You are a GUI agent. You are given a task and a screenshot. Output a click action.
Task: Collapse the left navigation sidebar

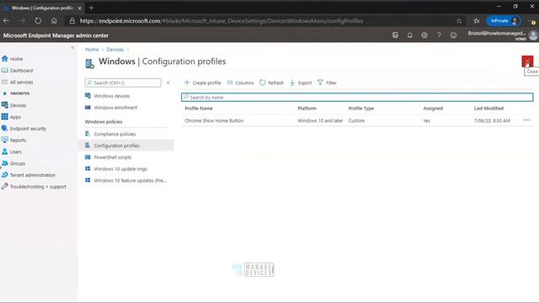(x=72, y=48)
